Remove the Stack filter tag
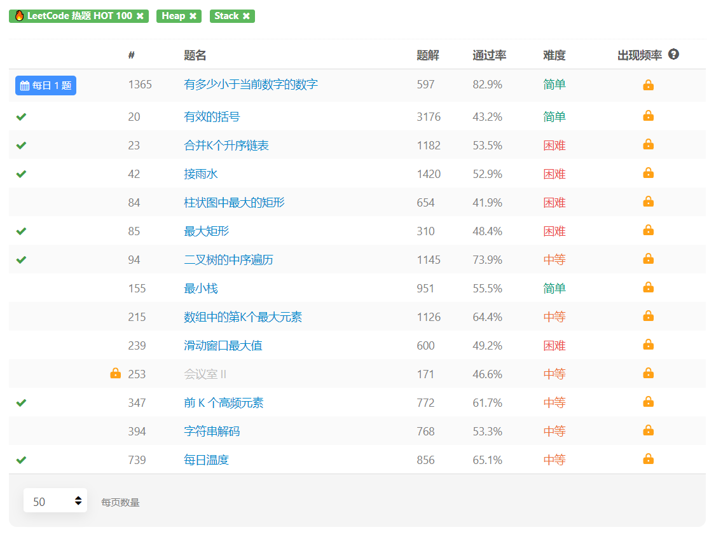Screen dimensions: 716x539 [x=246, y=16]
